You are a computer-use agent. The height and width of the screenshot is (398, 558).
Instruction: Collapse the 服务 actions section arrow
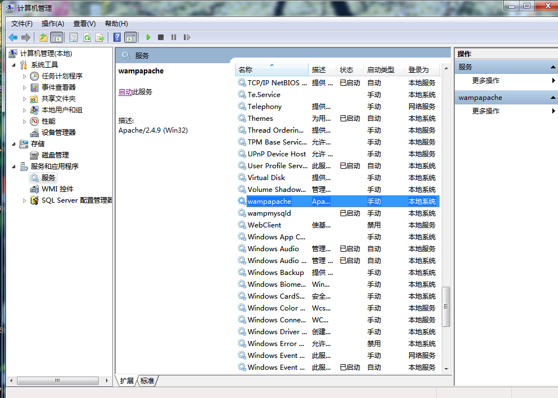tap(553, 67)
